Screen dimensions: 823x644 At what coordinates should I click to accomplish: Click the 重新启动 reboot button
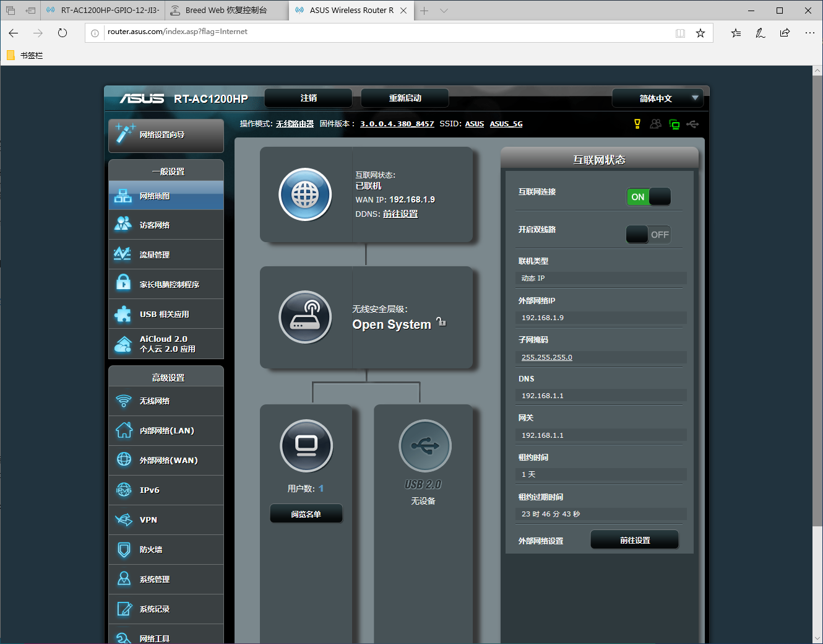(x=405, y=98)
